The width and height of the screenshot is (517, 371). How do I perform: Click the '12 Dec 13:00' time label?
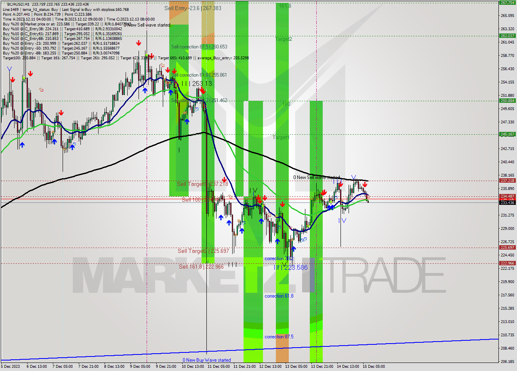point(270,367)
